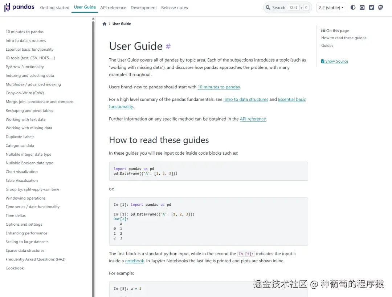The image size is (392, 297).
Task: Open the 2.2 (stable) version dropdown
Action: [x=331, y=8]
